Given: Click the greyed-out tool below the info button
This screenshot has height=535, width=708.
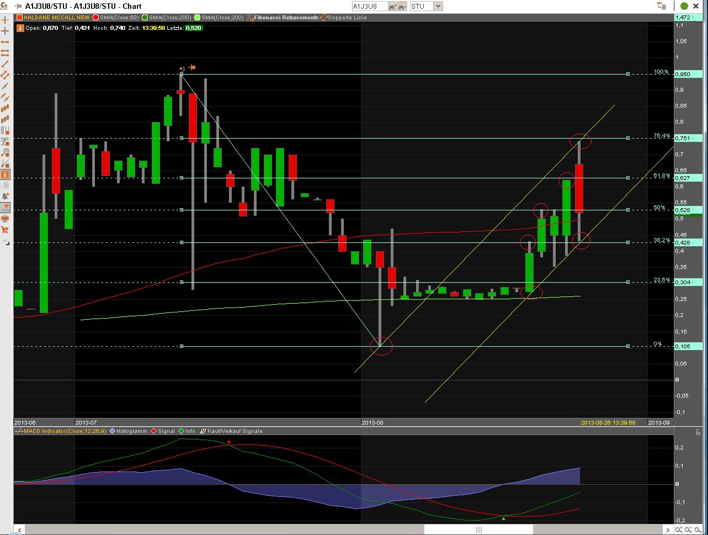Looking at the screenshot, I should tap(6, 186).
